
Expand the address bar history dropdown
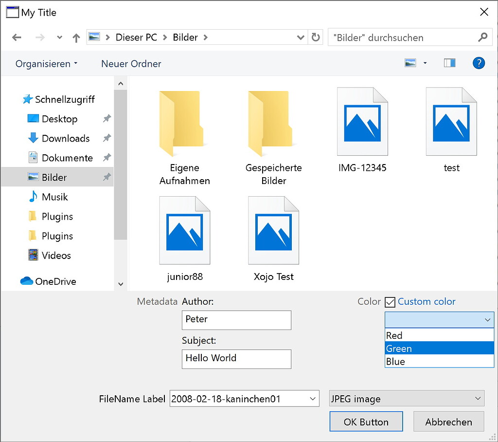301,37
